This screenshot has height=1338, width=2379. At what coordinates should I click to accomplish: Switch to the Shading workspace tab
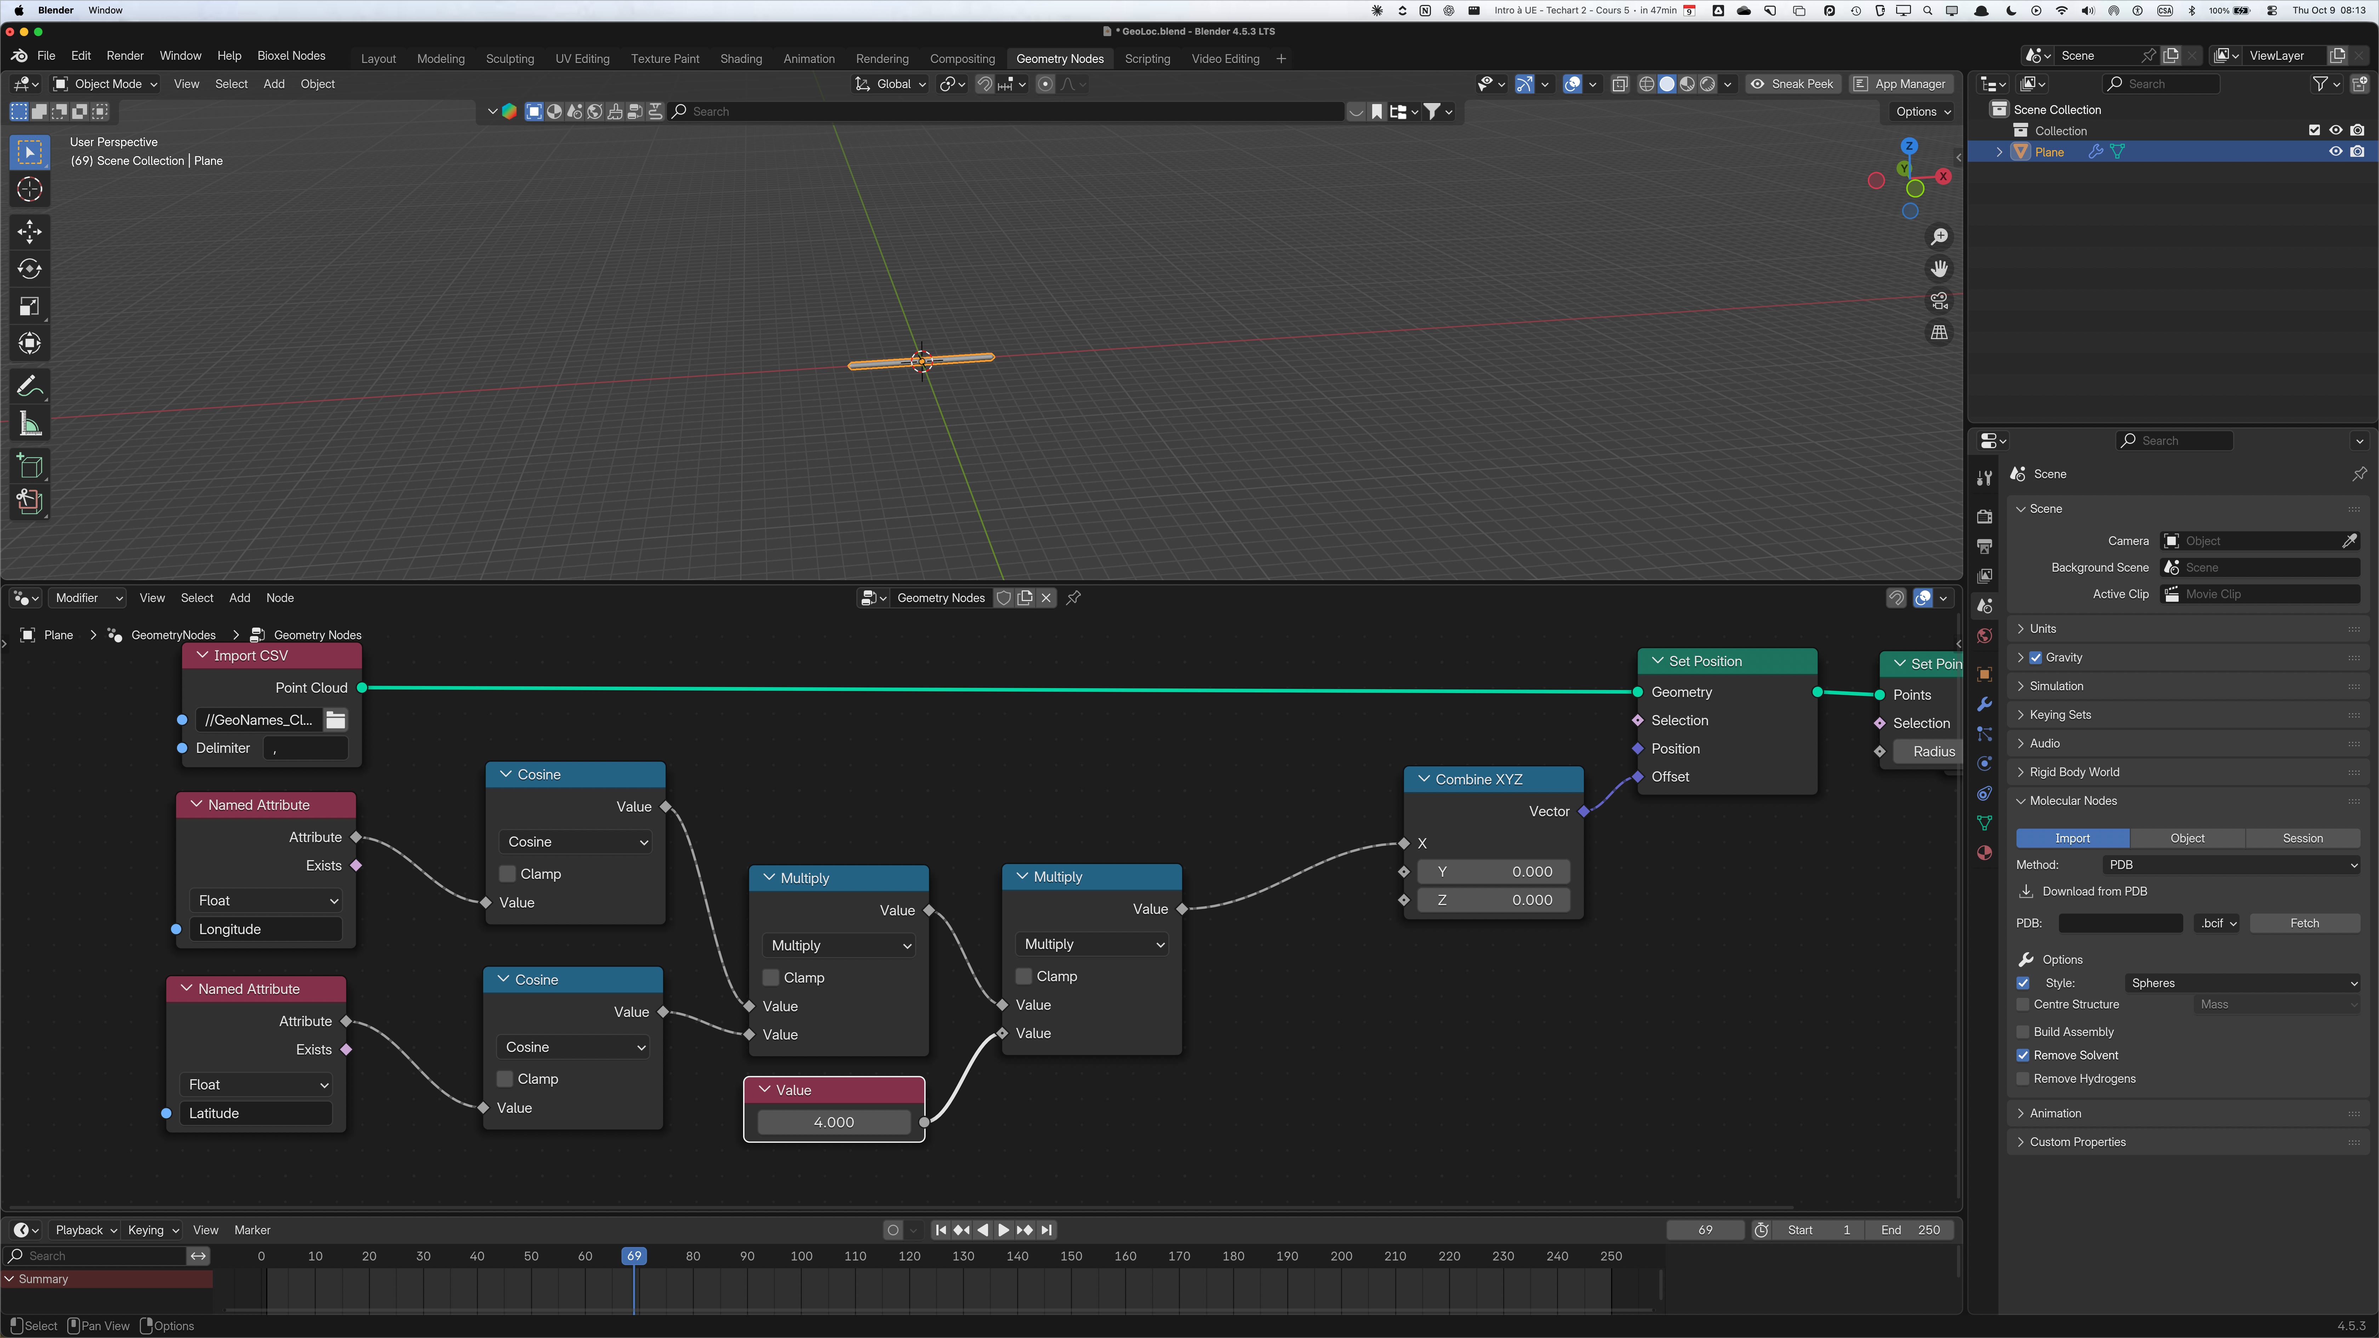click(x=741, y=59)
